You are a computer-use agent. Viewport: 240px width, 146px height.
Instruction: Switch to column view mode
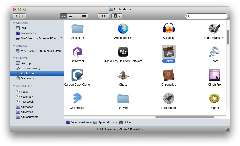tap(77, 16)
